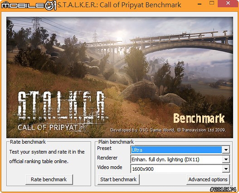Expand the Renderer dropdown arrow
Viewport: 239px width, 193px height.
(226, 159)
